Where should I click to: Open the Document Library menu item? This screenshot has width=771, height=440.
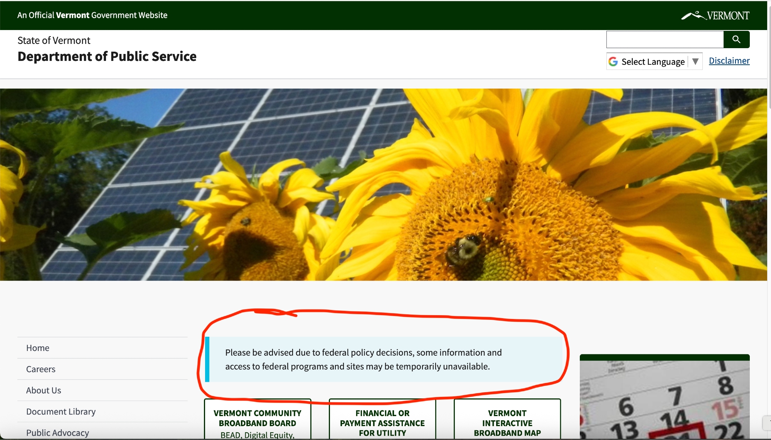(x=61, y=411)
